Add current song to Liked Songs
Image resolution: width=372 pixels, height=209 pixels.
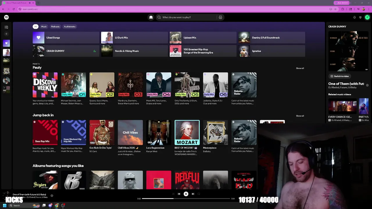pyautogui.click(x=52, y=196)
